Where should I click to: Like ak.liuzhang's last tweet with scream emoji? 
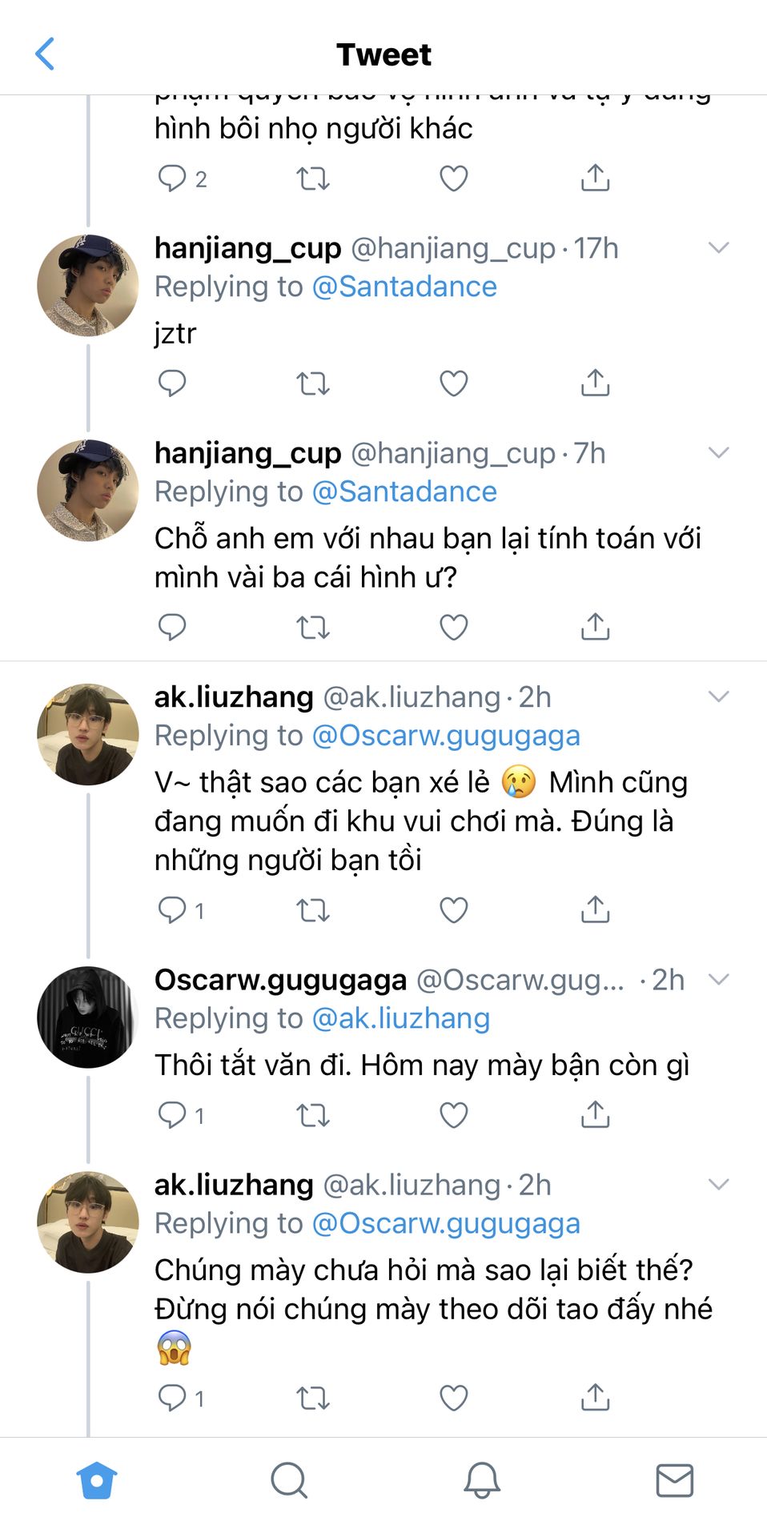point(453,1398)
